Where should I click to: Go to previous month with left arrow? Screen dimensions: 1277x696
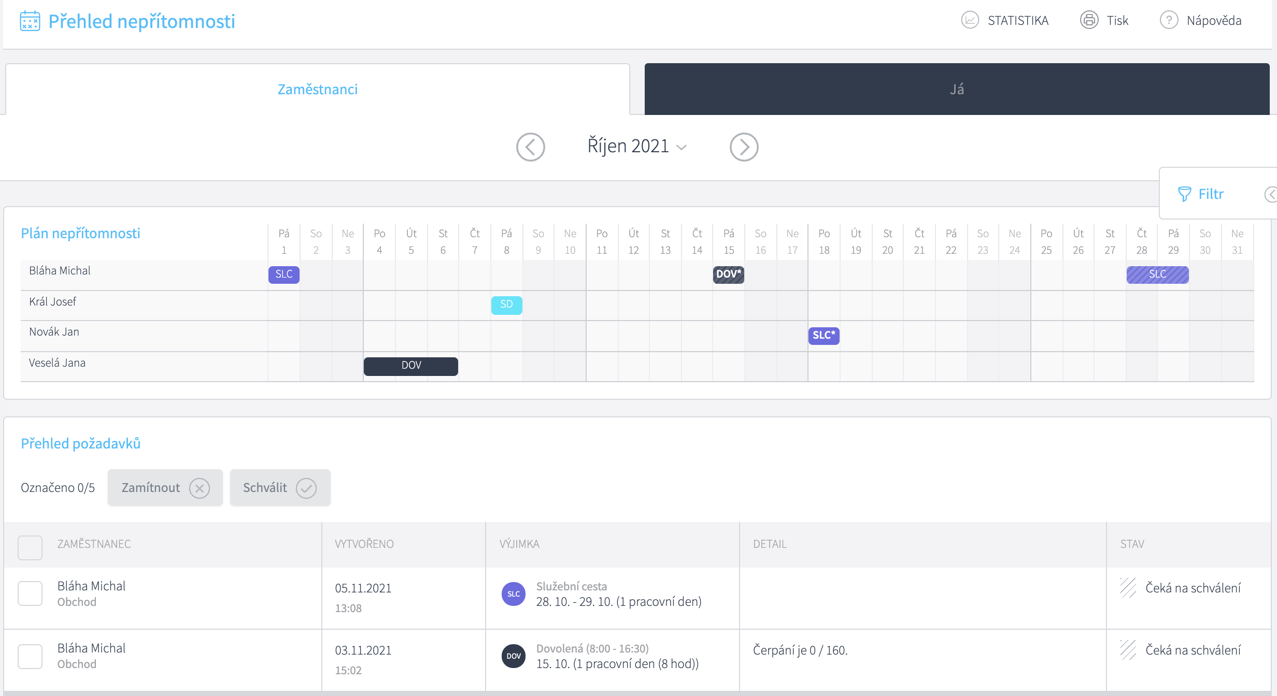(530, 147)
